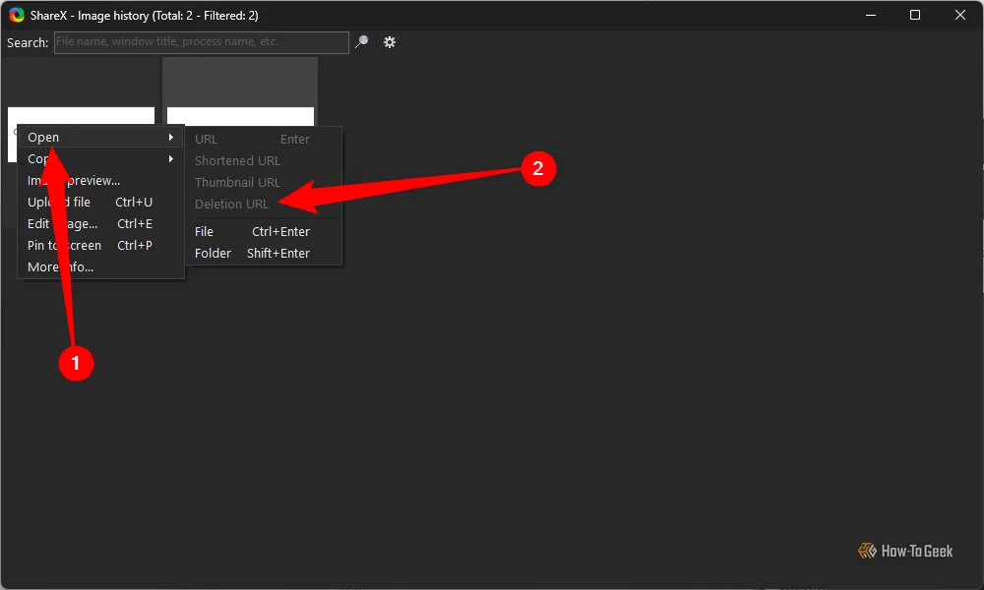Click Deletion URL in submenu
This screenshot has width=984, height=590.
click(x=231, y=205)
